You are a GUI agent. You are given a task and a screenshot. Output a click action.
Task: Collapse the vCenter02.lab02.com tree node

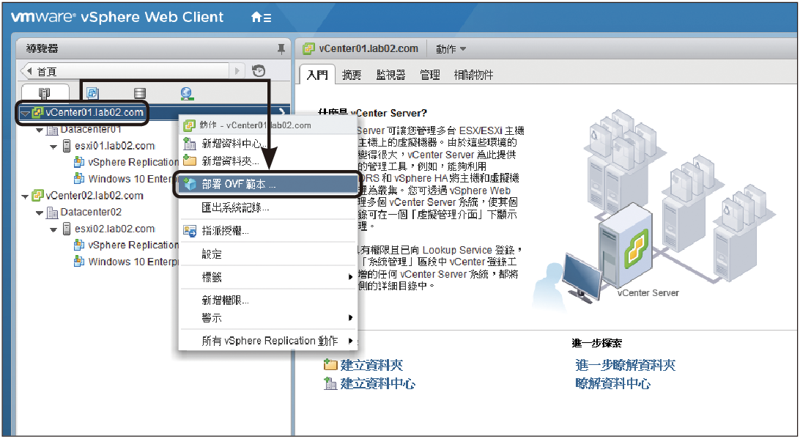[24, 196]
